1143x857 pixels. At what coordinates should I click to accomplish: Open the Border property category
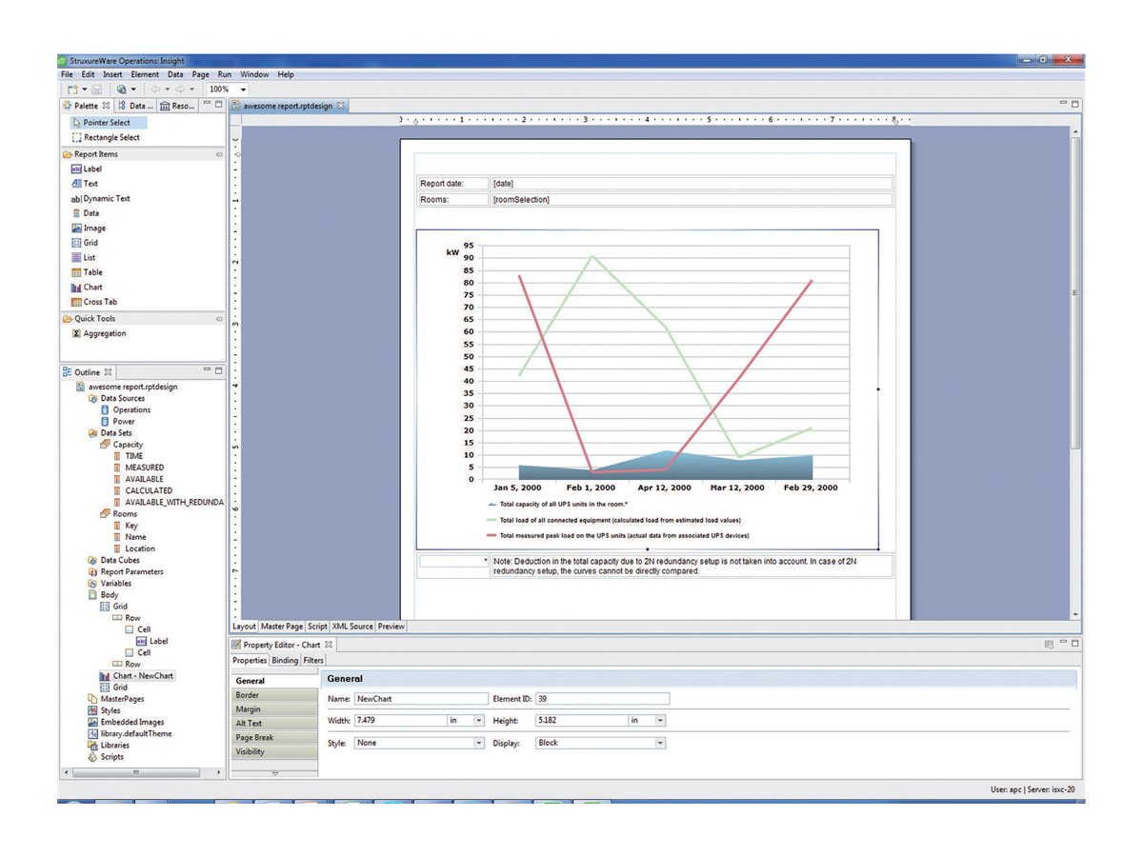pyautogui.click(x=247, y=695)
